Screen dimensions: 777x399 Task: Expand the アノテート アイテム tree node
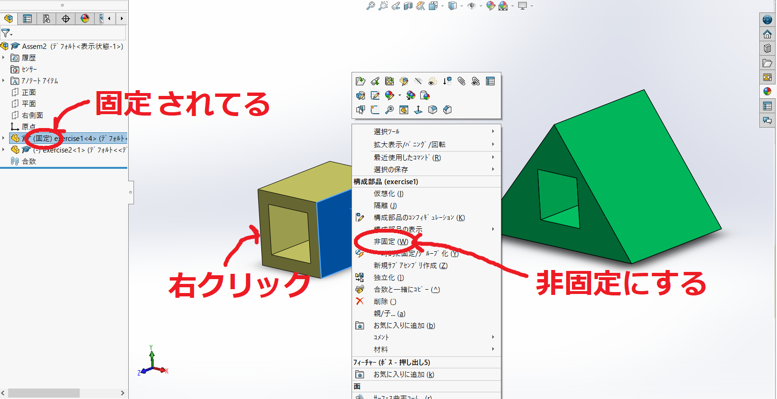(3, 81)
